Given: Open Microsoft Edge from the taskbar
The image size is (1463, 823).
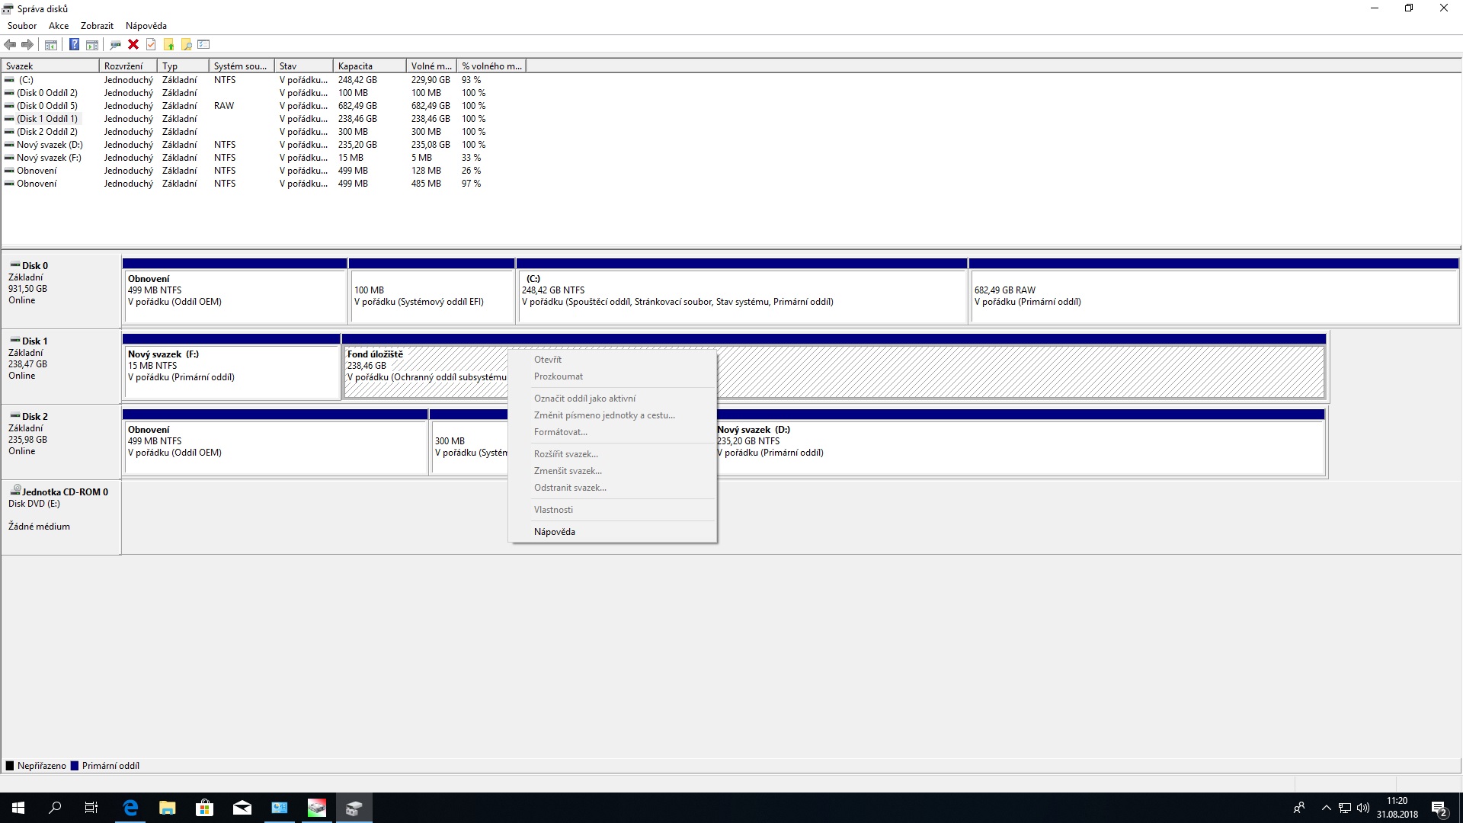Looking at the screenshot, I should pyautogui.click(x=130, y=808).
